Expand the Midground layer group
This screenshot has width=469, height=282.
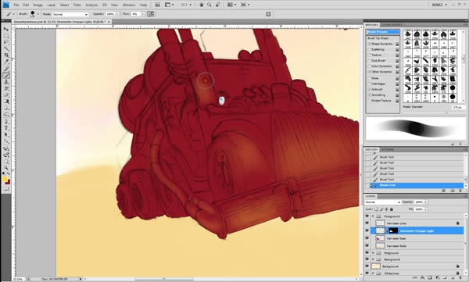coord(373,253)
